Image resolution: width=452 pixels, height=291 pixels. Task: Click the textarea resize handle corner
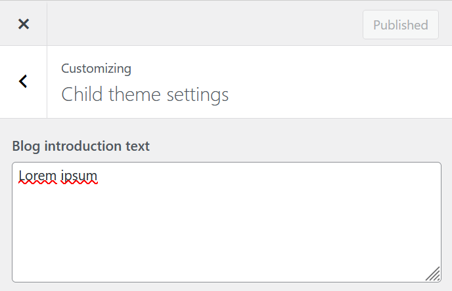click(434, 275)
